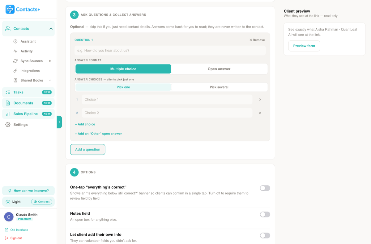Click the Old Interface link

[x=19, y=230]
